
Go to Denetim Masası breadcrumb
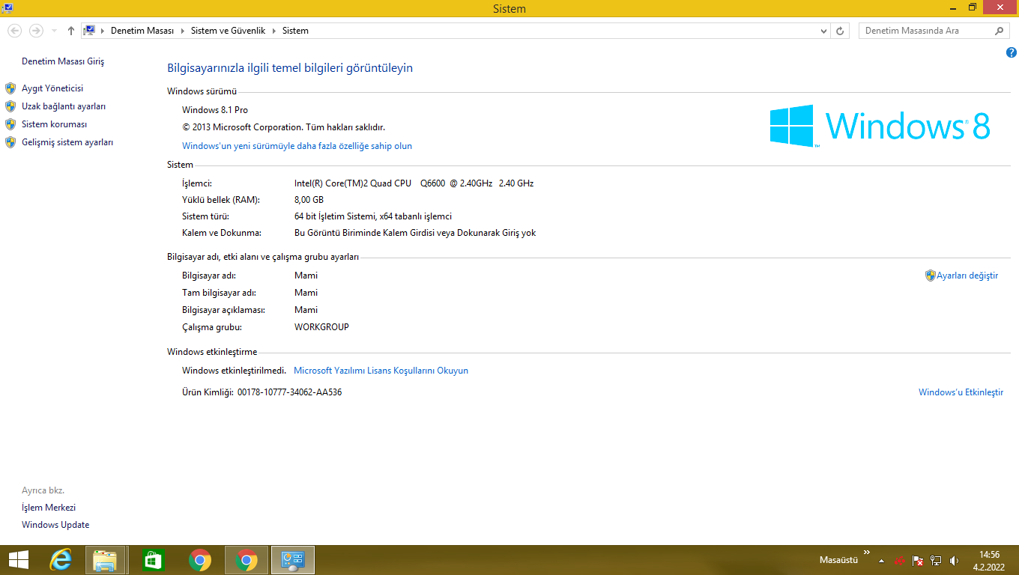point(142,31)
